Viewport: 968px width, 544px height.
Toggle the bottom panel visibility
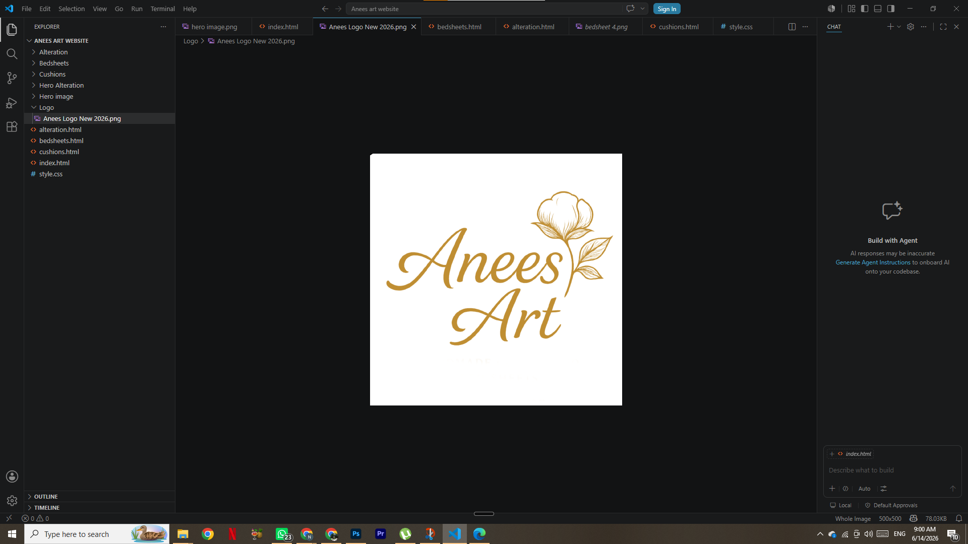878,9
